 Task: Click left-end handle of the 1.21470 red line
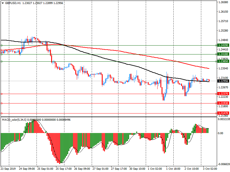(x=2, y=113)
